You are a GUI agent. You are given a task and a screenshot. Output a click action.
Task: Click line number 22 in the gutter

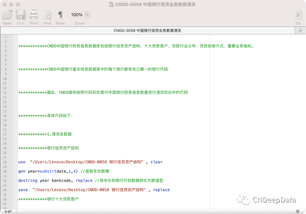pos(5,134)
